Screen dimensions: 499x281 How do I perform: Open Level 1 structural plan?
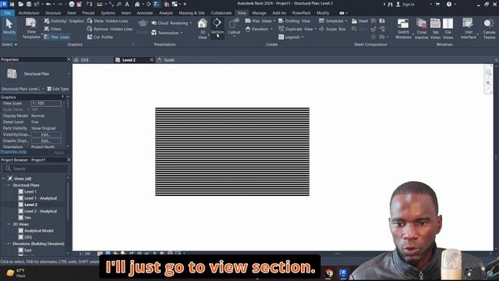pyautogui.click(x=30, y=192)
